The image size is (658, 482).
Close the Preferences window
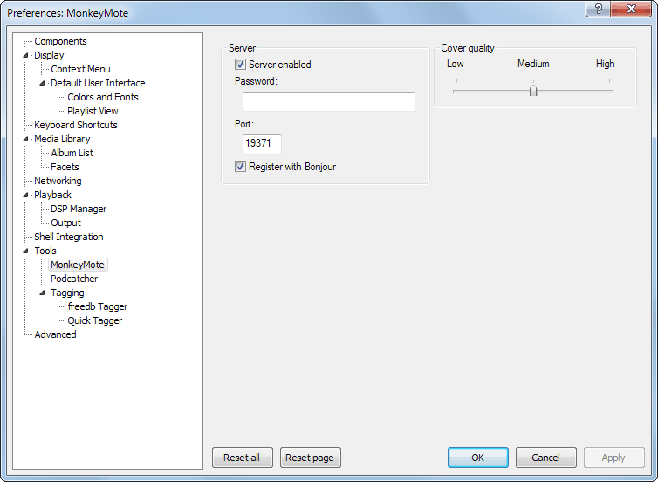pos(631,9)
